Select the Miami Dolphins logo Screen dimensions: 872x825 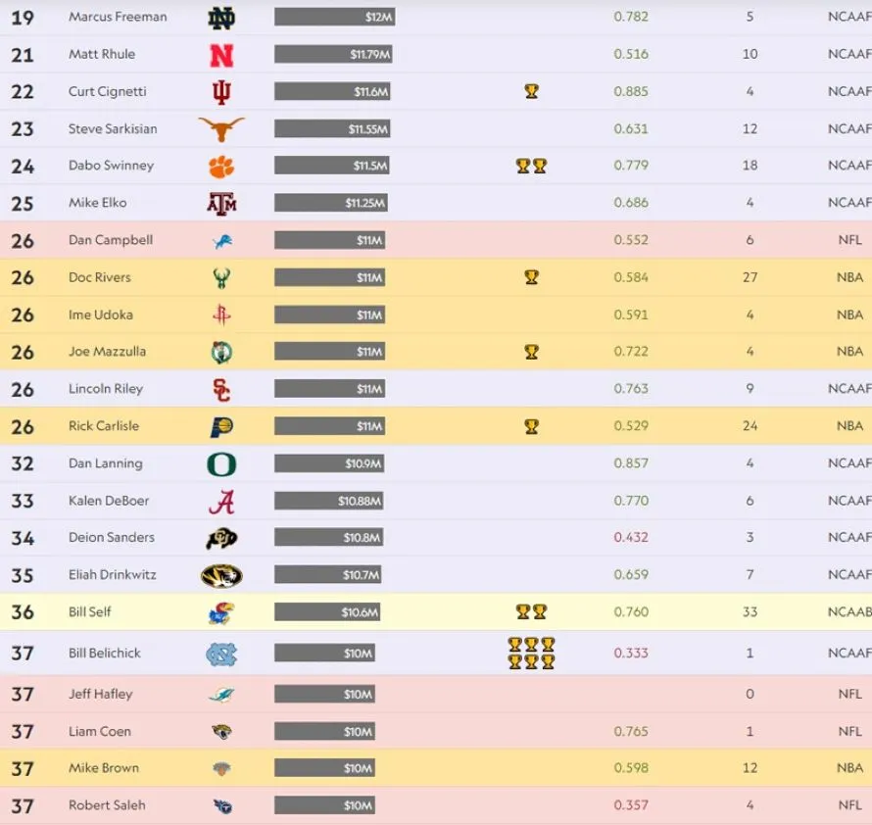click(x=221, y=695)
